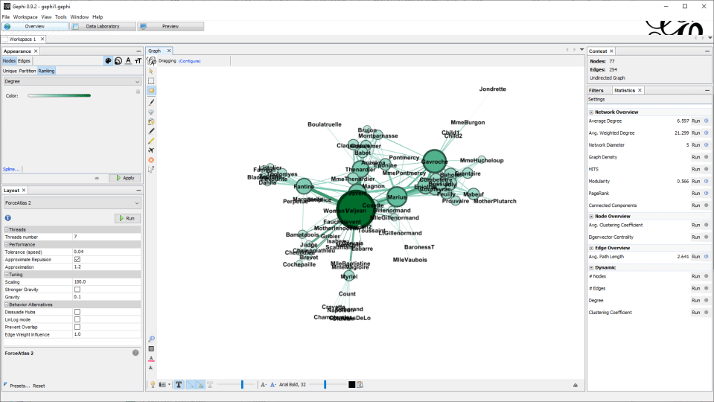Click the Edge pencil tool
This screenshot has height=402, width=714.
coord(151,140)
